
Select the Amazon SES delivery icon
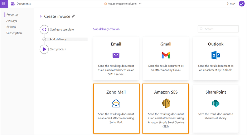pos(166,103)
